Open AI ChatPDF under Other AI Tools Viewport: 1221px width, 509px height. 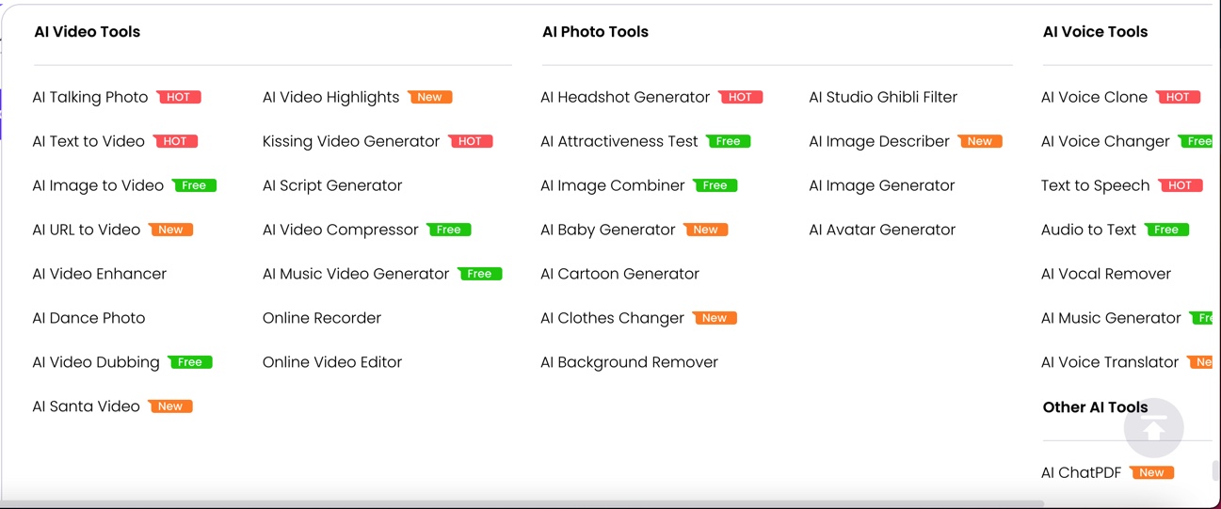click(x=1081, y=472)
